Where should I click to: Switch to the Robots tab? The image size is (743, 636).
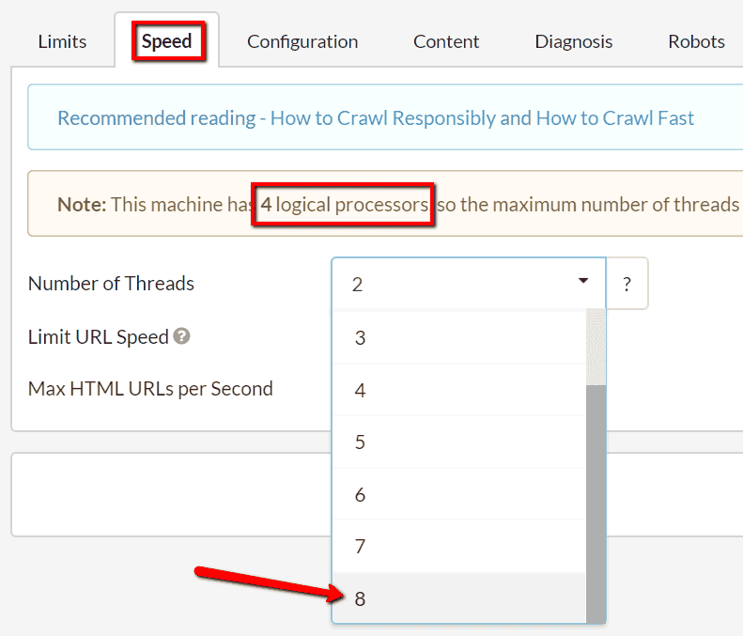click(696, 41)
